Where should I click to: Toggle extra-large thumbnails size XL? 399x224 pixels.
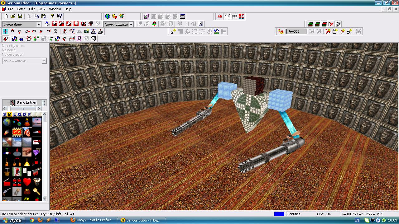(20, 114)
